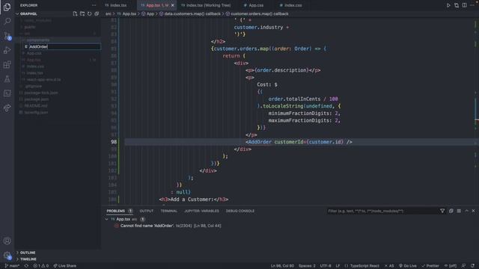Open the Testing flask view
The width and height of the screenshot is (479, 269).
(7, 78)
